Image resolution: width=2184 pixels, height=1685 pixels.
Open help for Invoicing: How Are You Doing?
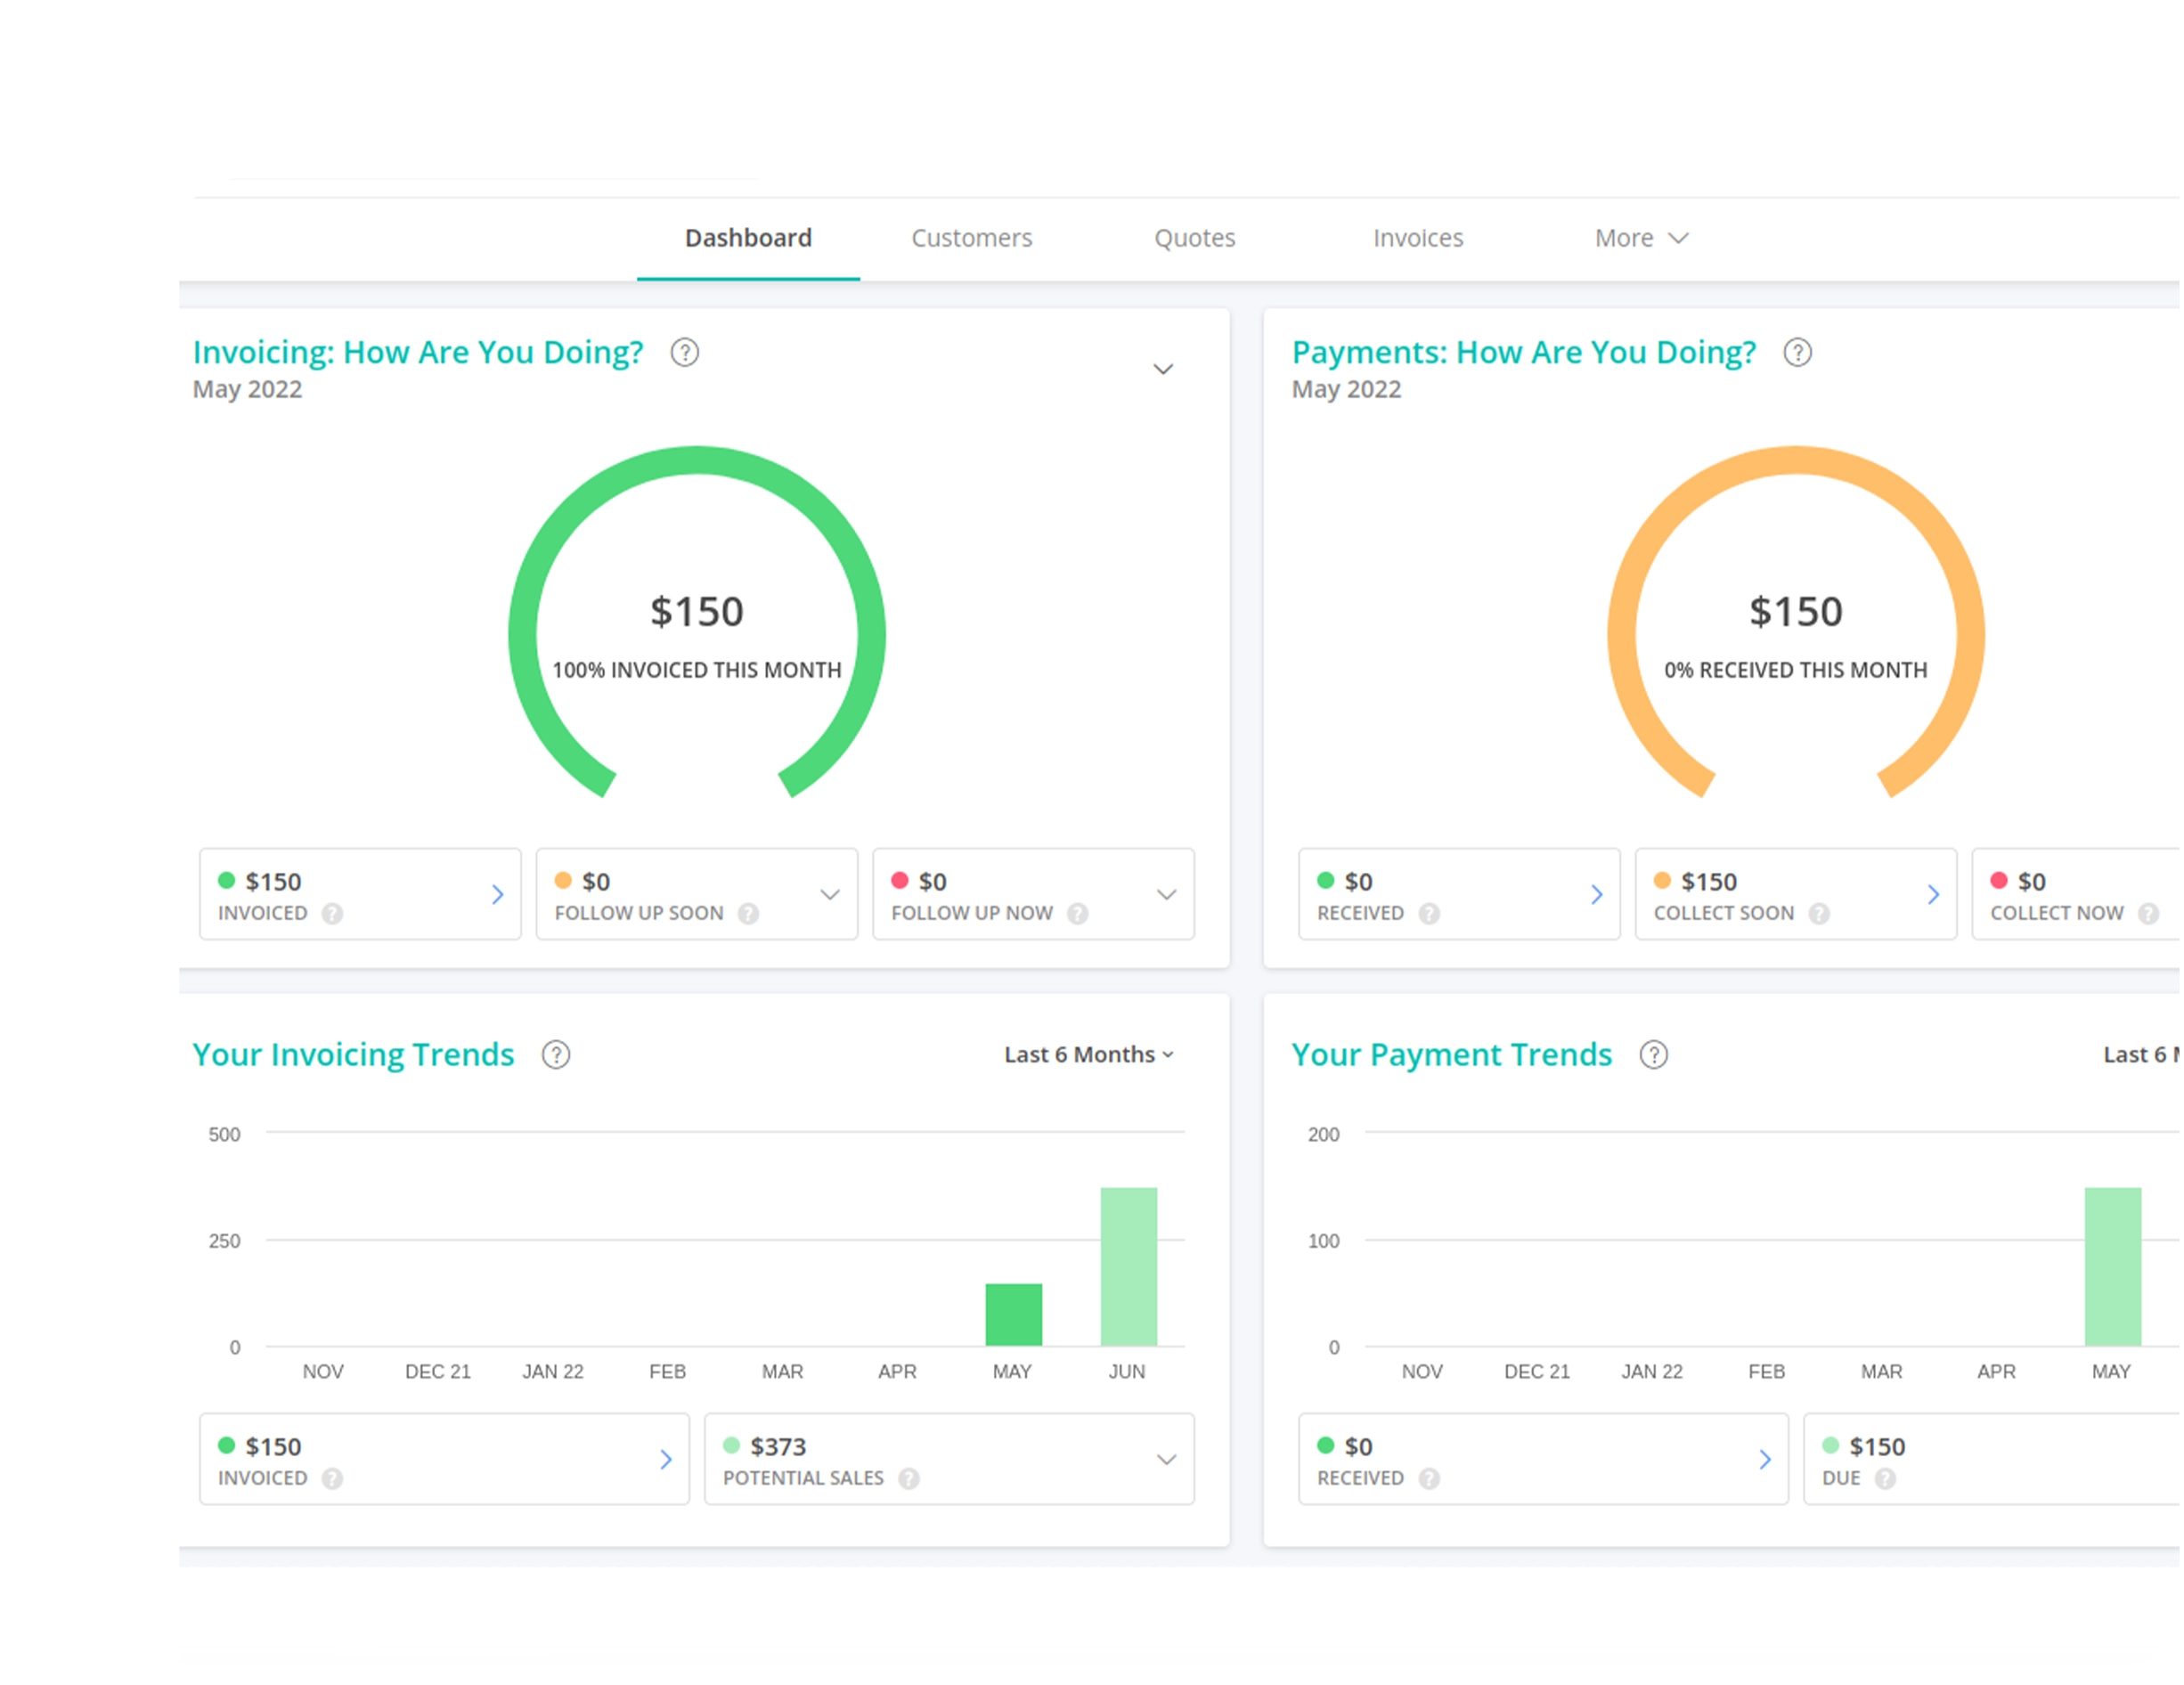tap(685, 352)
